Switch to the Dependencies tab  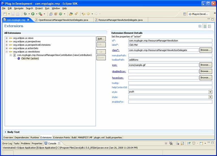(22, 138)
